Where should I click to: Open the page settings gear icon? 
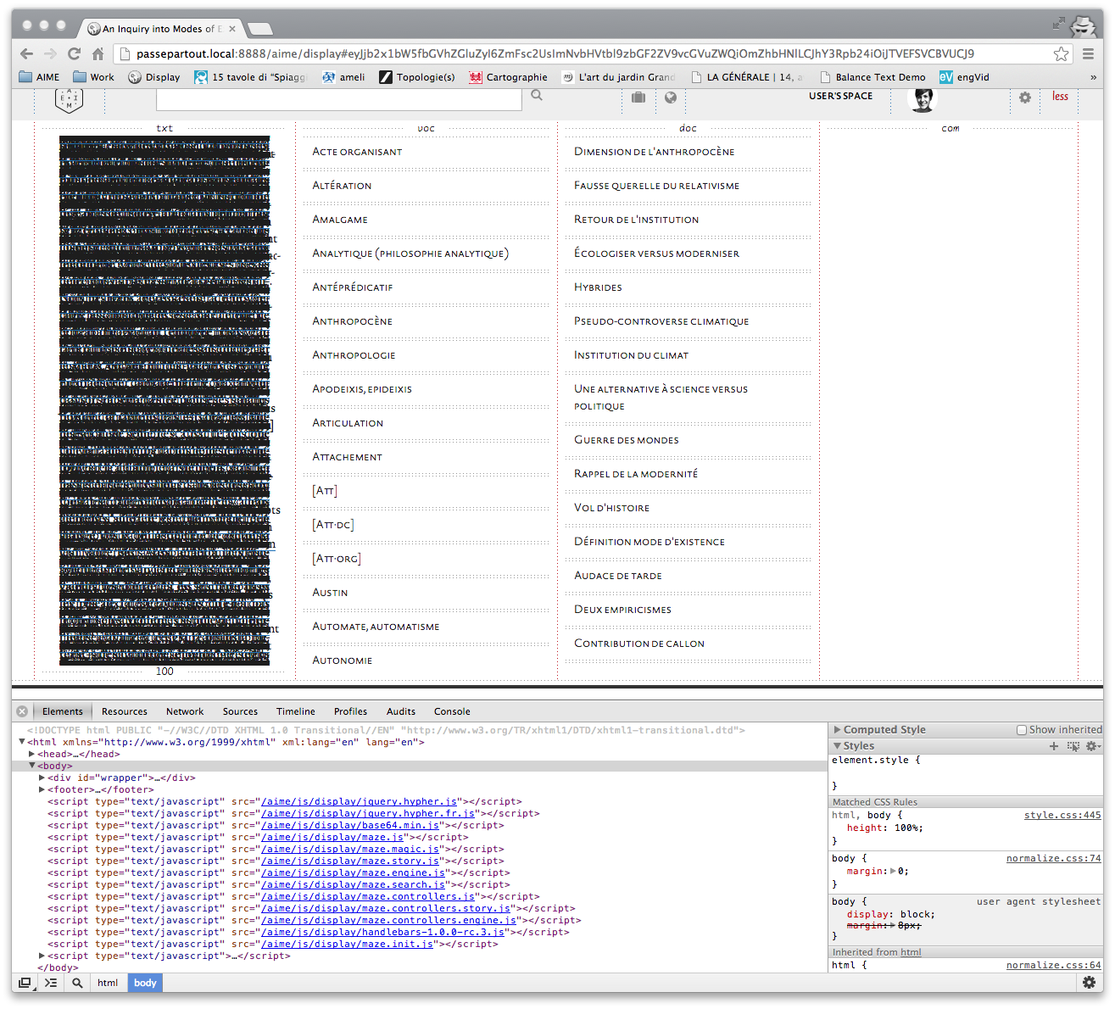[x=1025, y=98]
